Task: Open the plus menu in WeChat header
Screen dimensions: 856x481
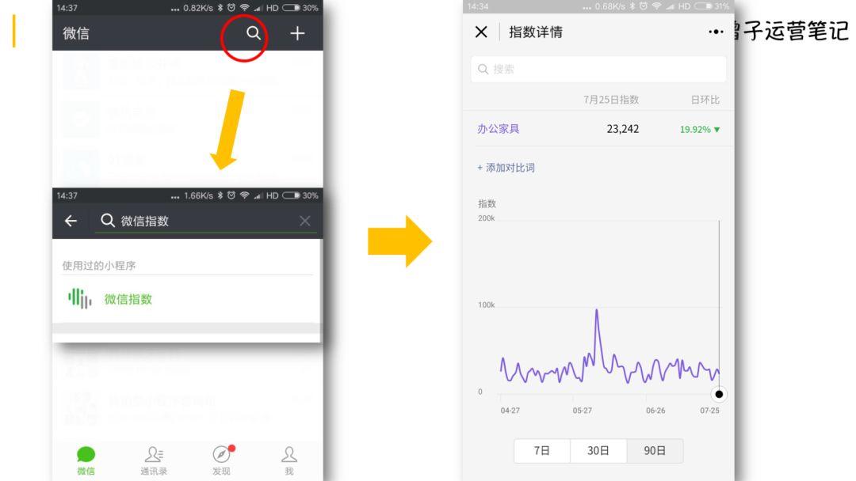Action: click(x=297, y=33)
